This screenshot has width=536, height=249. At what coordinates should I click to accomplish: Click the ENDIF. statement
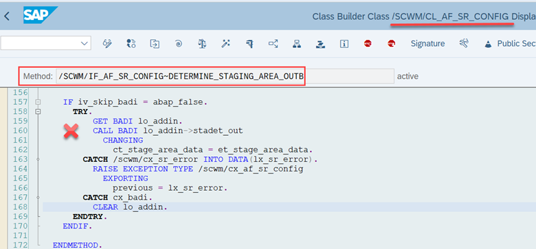[78, 226]
